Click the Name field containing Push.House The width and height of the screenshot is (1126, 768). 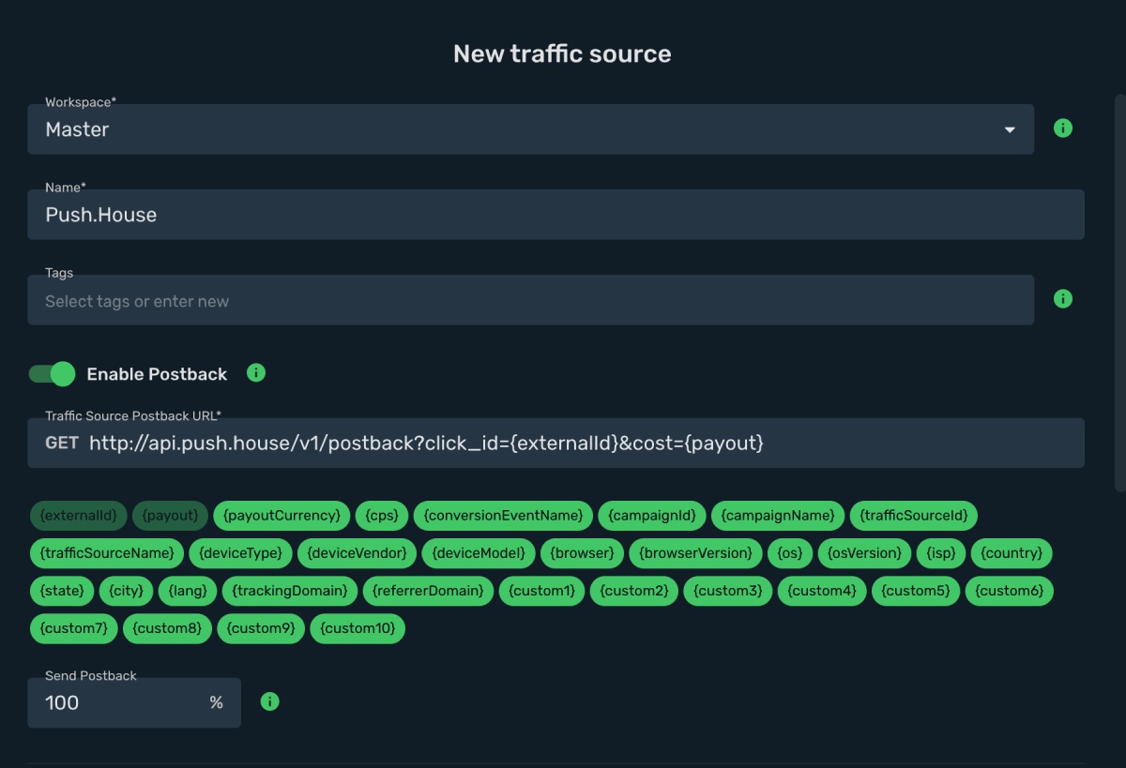click(555, 215)
